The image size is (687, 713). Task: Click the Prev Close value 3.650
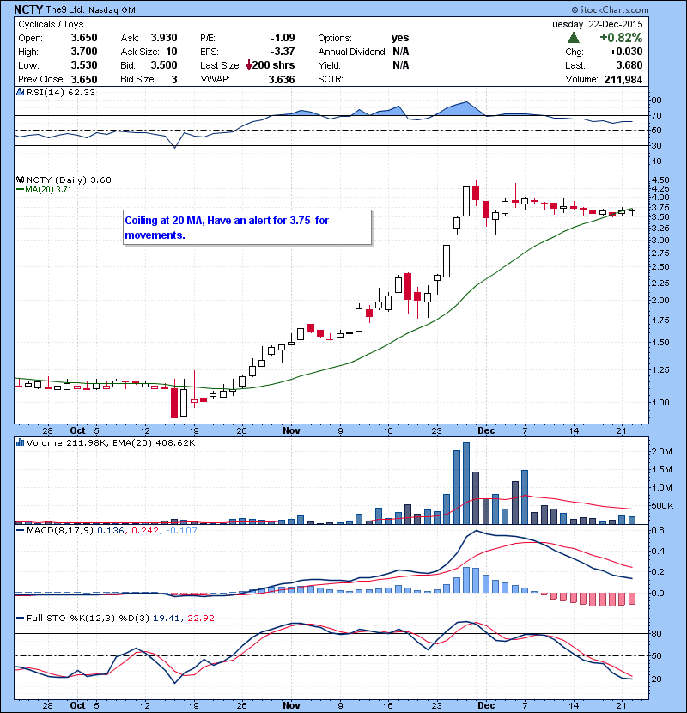tap(83, 80)
